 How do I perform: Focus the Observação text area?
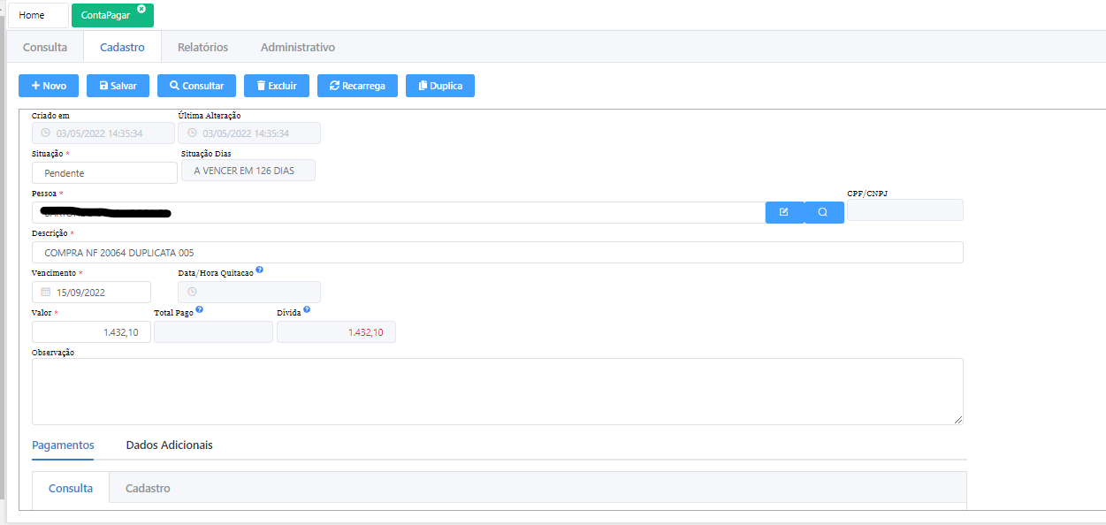497,391
